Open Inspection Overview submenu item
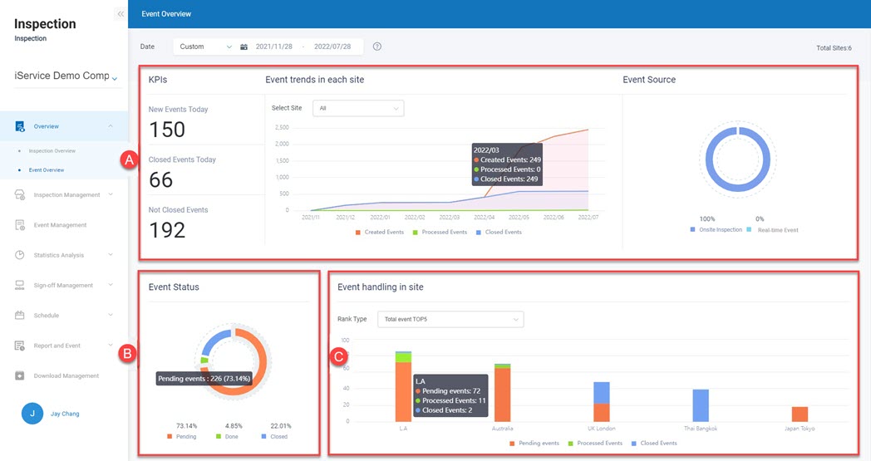The image size is (871, 461). pyautogui.click(x=52, y=151)
